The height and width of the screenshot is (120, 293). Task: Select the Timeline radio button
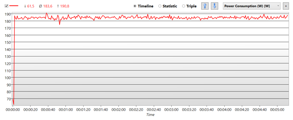[x=143, y=6]
